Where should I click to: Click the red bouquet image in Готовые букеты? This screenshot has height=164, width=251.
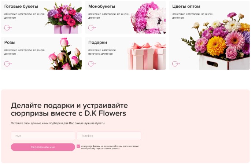click(x=63, y=18)
